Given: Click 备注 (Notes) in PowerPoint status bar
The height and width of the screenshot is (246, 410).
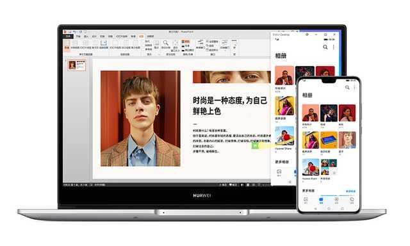Looking at the screenshot, I should tap(224, 185).
